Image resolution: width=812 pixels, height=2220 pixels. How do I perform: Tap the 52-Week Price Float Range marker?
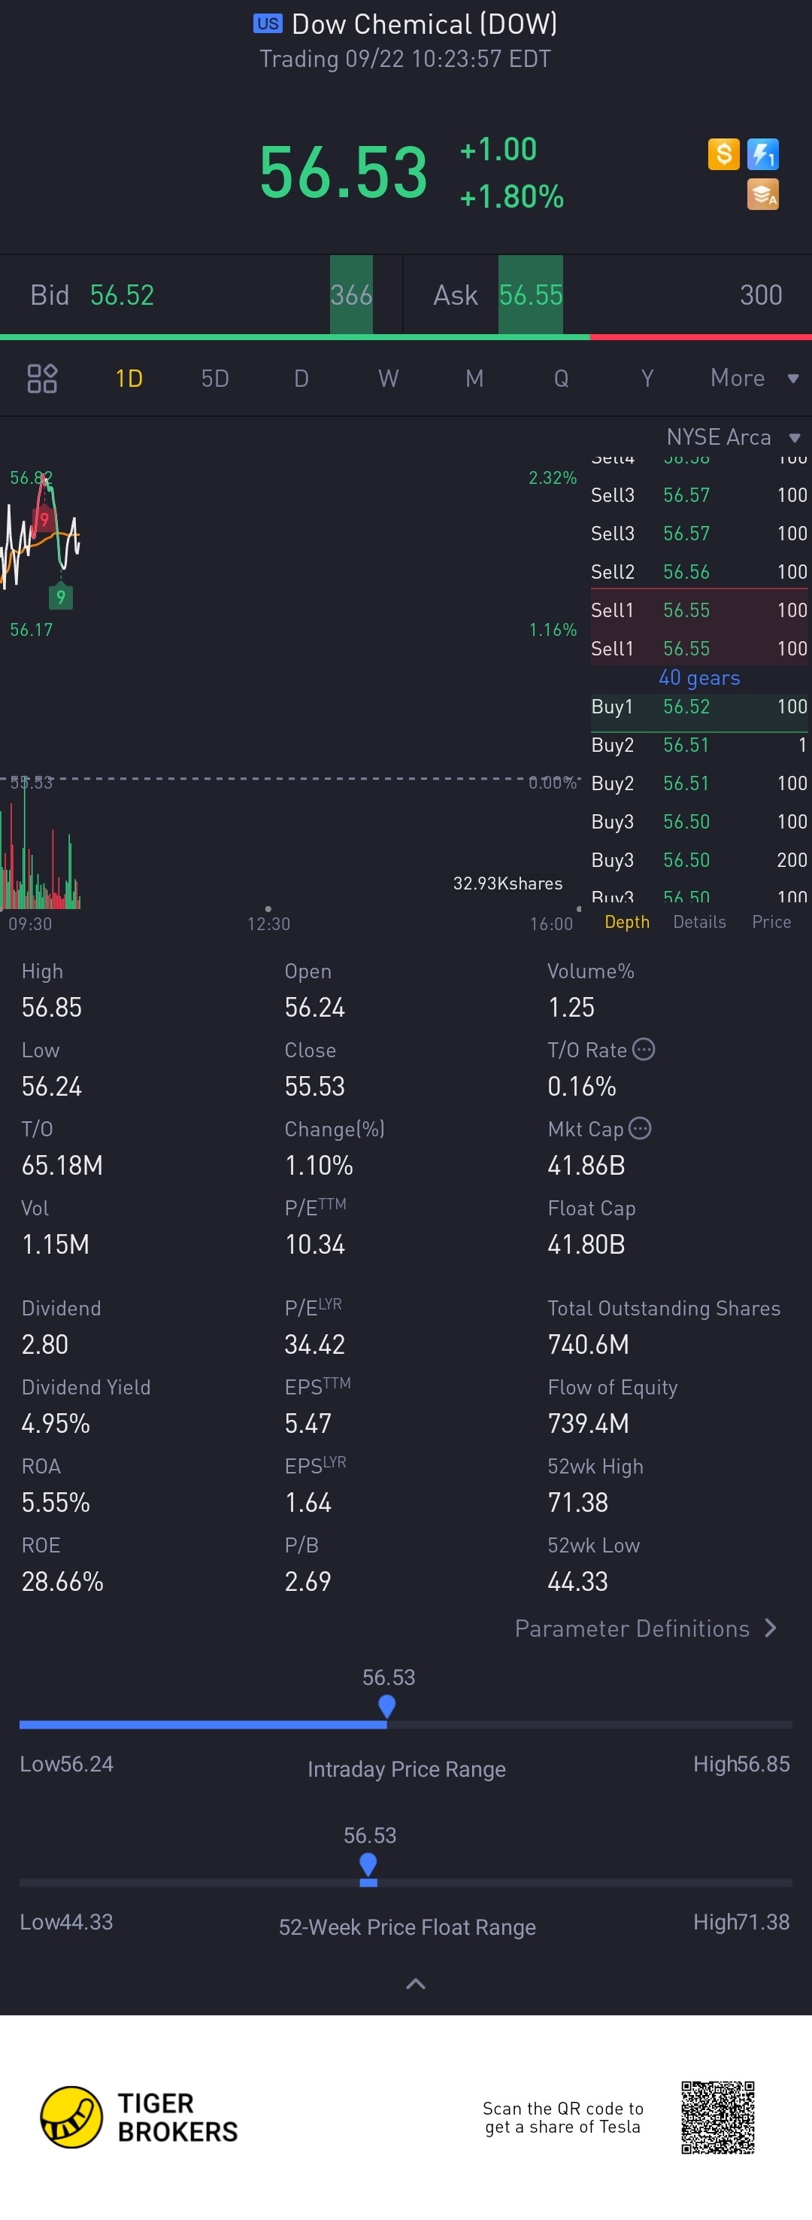(x=368, y=1863)
